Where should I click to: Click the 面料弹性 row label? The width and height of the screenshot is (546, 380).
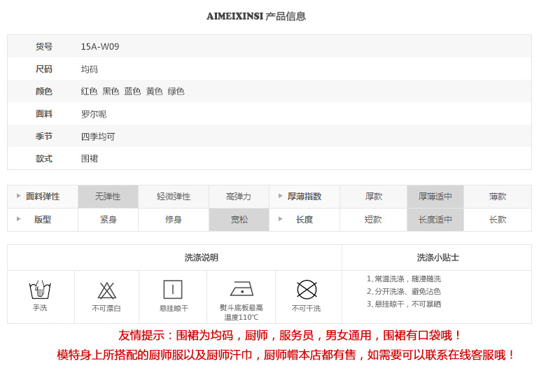pos(43,197)
